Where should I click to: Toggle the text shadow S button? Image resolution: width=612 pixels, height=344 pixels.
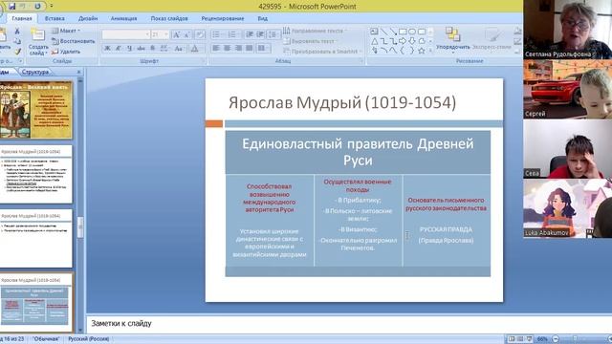153,49
